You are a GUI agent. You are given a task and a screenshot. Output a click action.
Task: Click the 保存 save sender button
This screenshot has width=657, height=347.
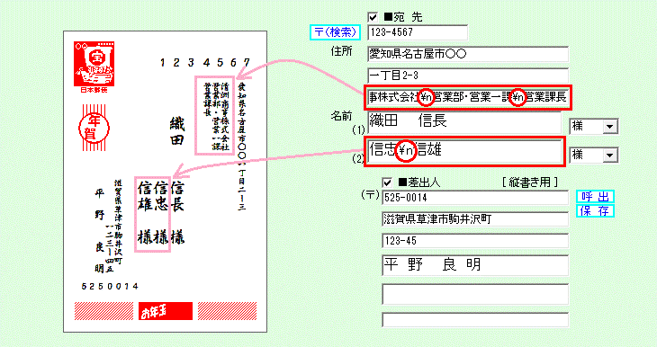(x=595, y=211)
